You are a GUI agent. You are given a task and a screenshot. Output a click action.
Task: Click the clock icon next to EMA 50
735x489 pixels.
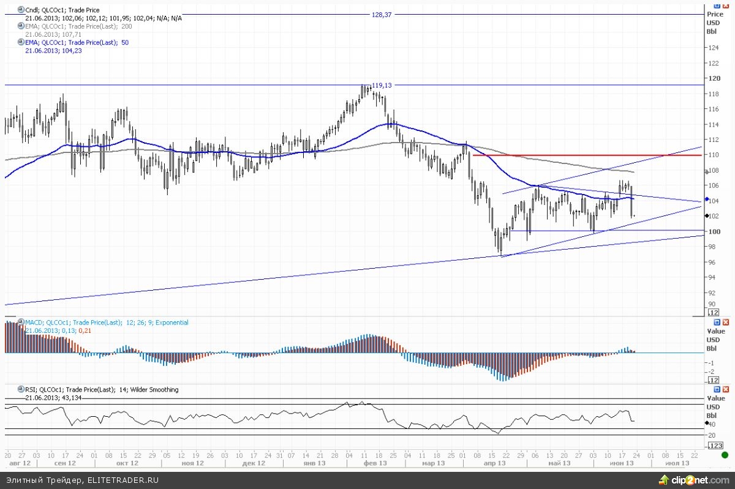(21, 42)
